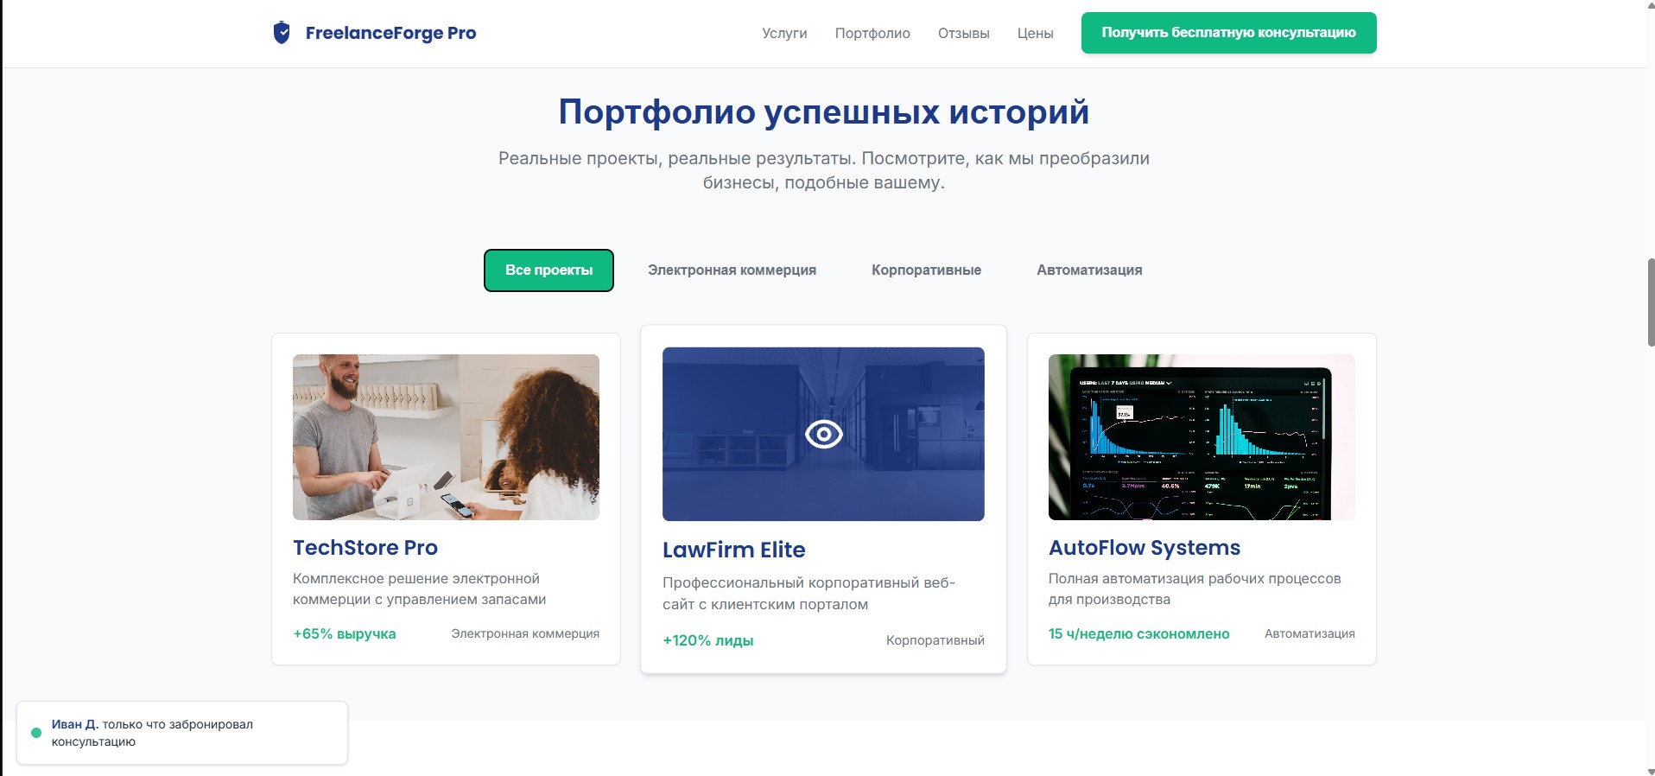Switch to the Автоматизация filter

point(1089,270)
